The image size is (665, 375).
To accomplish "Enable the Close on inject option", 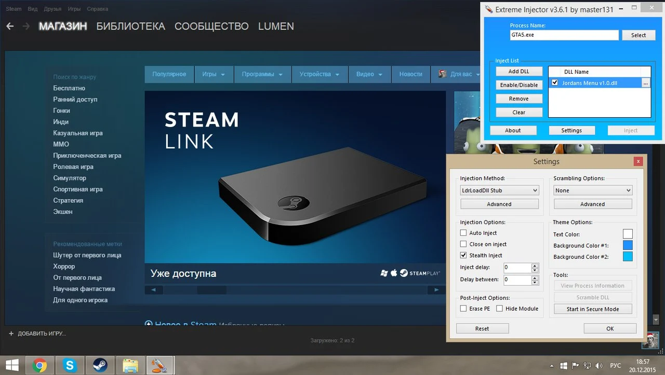I will click(463, 244).
